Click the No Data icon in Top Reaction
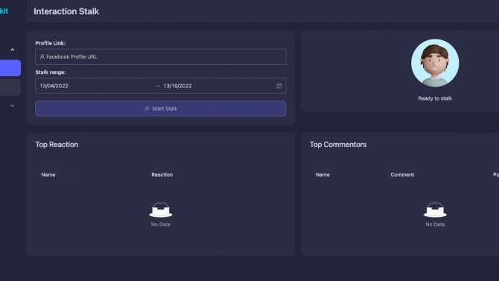 tap(161, 210)
